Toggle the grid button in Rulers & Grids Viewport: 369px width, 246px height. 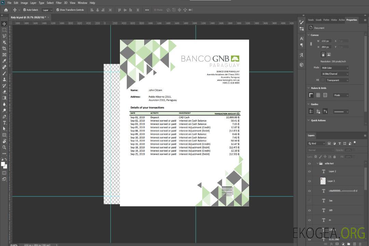pyautogui.click(x=318, y=95)
